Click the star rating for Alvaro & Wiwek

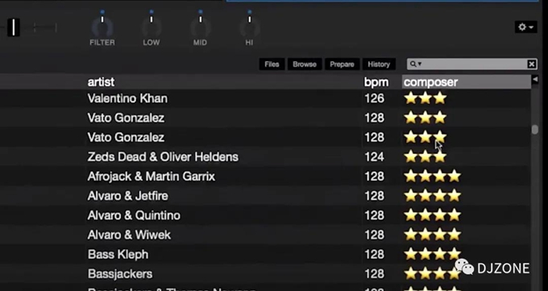[x=432, y=235]
